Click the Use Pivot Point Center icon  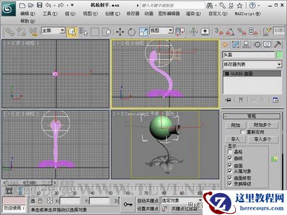[x=180, y=32]
